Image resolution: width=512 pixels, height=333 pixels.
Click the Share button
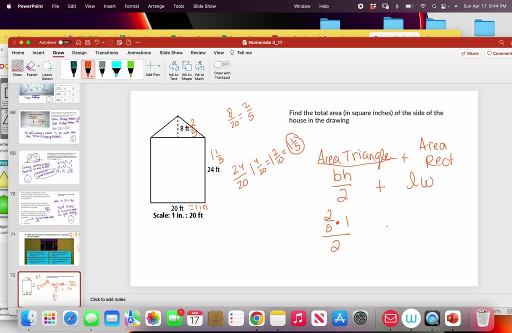point(469,52)
